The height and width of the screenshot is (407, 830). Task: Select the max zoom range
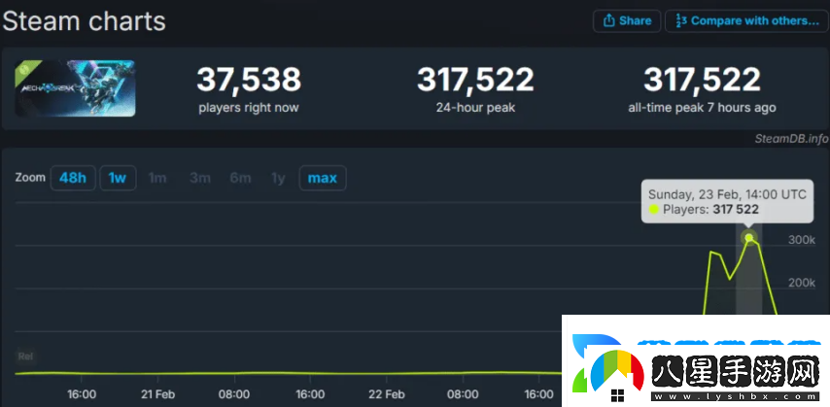click(x=323, y=178)
